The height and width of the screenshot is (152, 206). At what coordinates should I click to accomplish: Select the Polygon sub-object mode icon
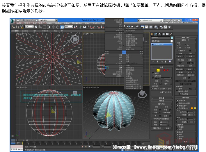coord(164,70)
